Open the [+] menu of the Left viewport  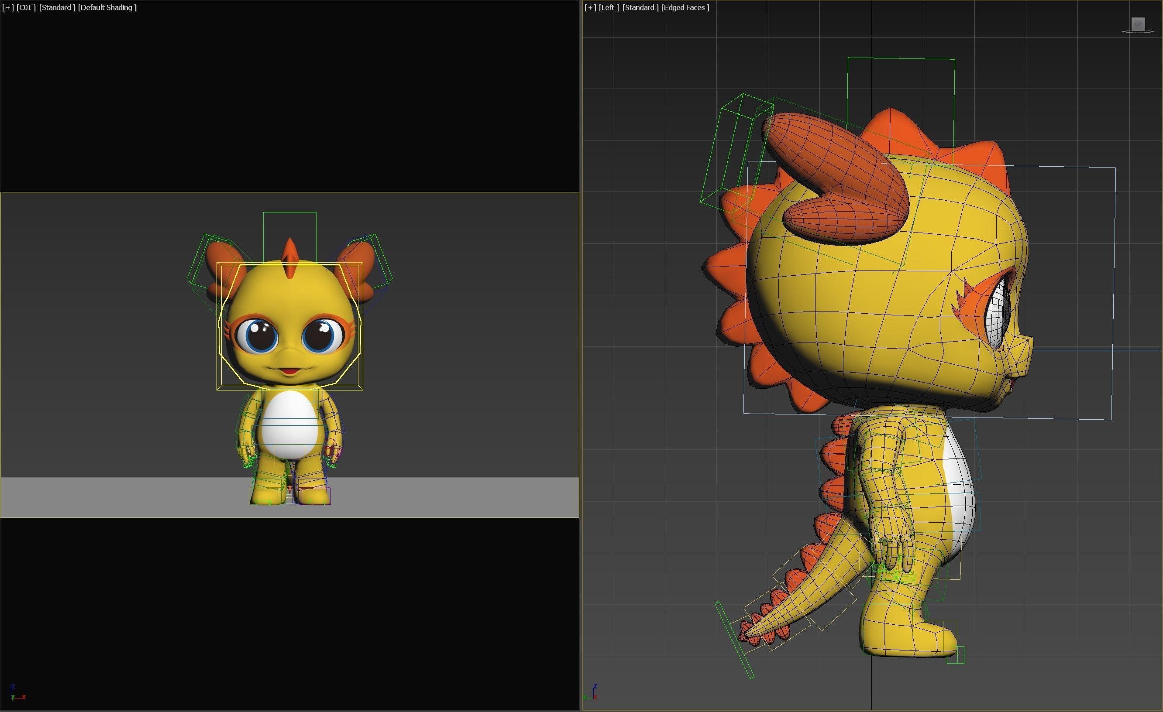tap(591, 7)
